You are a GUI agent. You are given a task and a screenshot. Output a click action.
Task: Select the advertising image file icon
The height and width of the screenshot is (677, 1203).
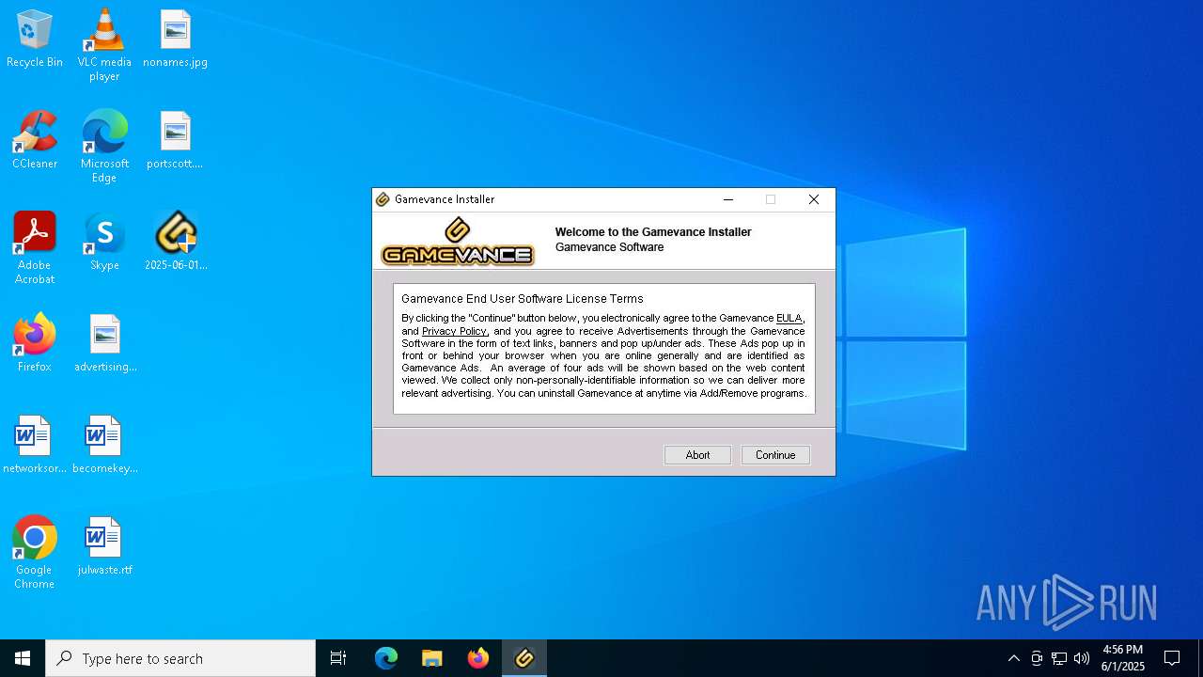click(105, 343)
